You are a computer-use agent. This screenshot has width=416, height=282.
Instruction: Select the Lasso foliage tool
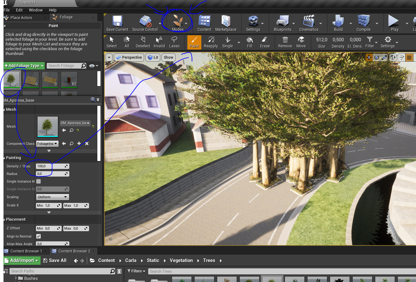pos(174,42)
